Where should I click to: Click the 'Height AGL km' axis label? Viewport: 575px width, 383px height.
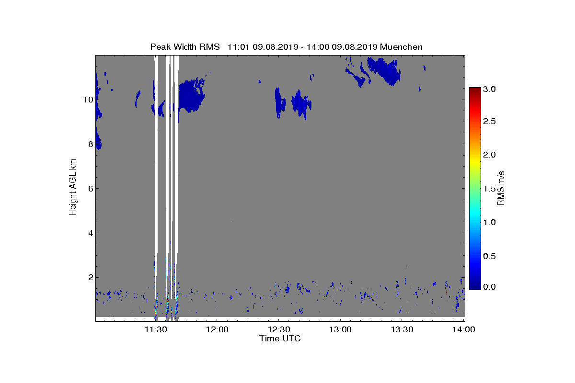point(73,188)
